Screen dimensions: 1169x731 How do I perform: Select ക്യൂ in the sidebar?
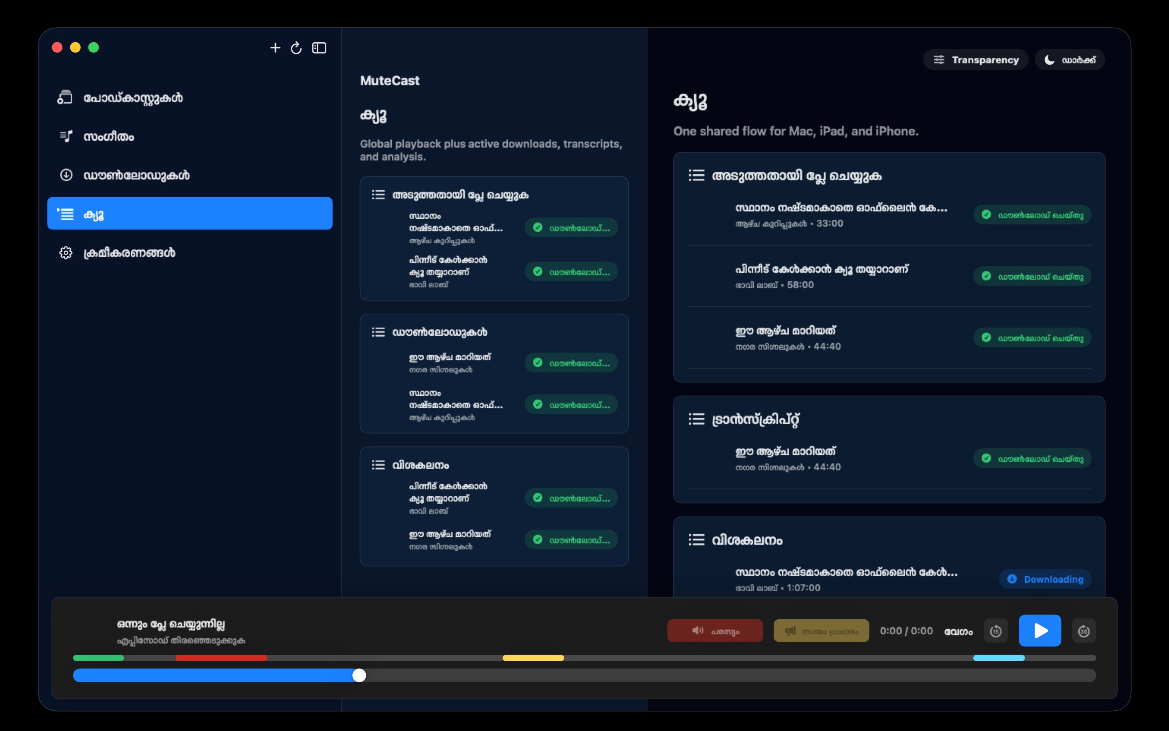tap(190, 213)
